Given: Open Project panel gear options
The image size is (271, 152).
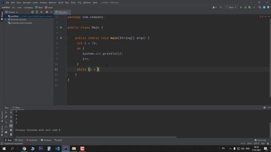Looking at the screenshot, I should 47,12.
